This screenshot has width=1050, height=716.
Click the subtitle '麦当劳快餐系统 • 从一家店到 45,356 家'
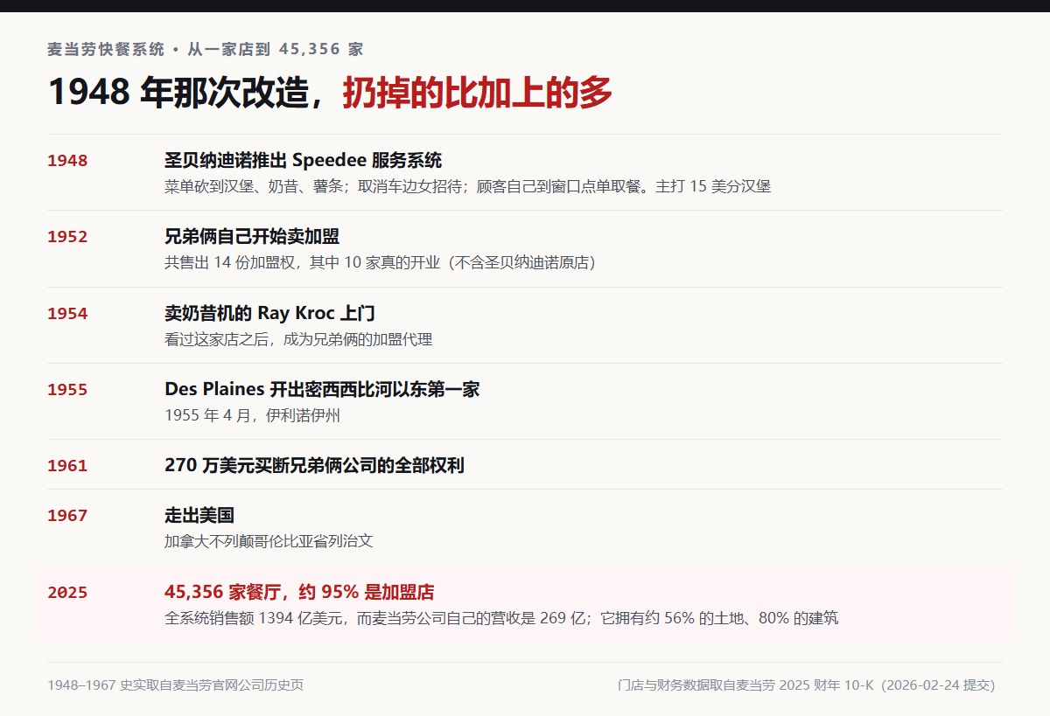point(206,50)
